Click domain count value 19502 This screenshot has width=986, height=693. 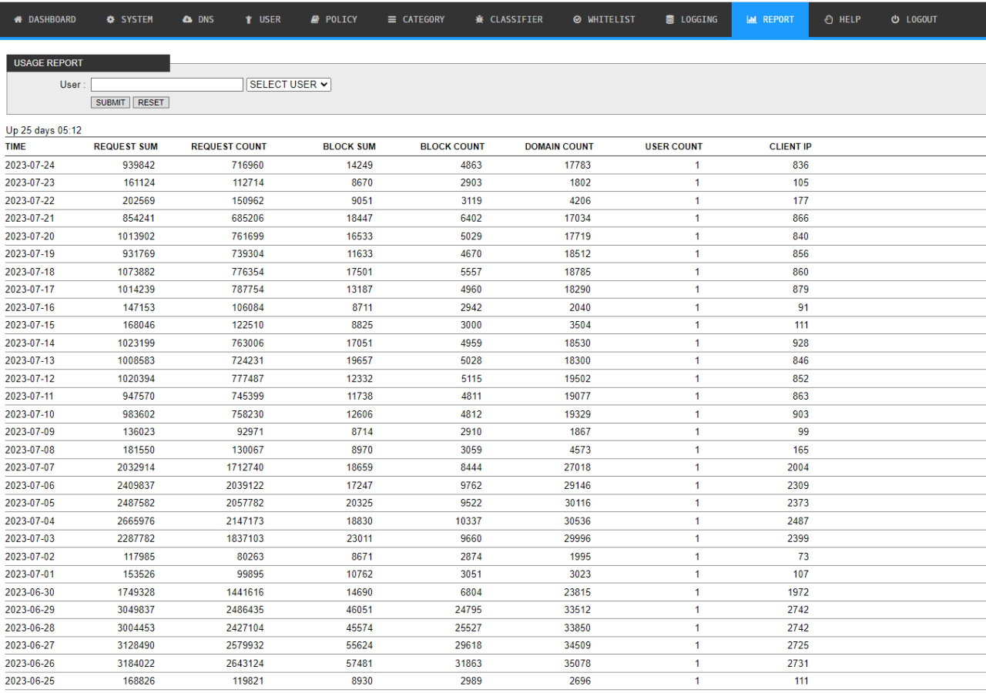click(578, 379)
